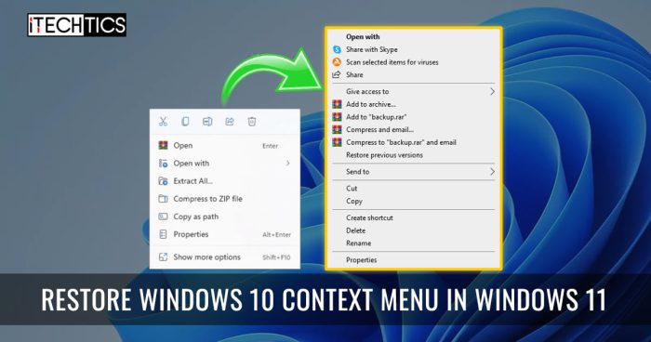Expand the Give access to submenu arrow
651x342 pixels.
492,91
